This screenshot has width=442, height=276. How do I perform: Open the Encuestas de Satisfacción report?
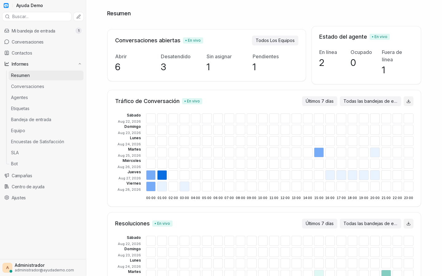point(46,142)
